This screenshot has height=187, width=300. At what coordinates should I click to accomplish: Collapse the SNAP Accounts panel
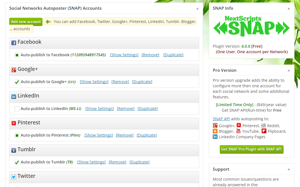pyautogui.click(x=197, y=9)
